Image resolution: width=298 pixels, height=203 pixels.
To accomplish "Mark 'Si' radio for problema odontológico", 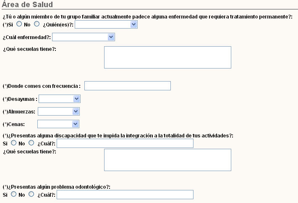I will pyautogui.click(x=14, y=194).
